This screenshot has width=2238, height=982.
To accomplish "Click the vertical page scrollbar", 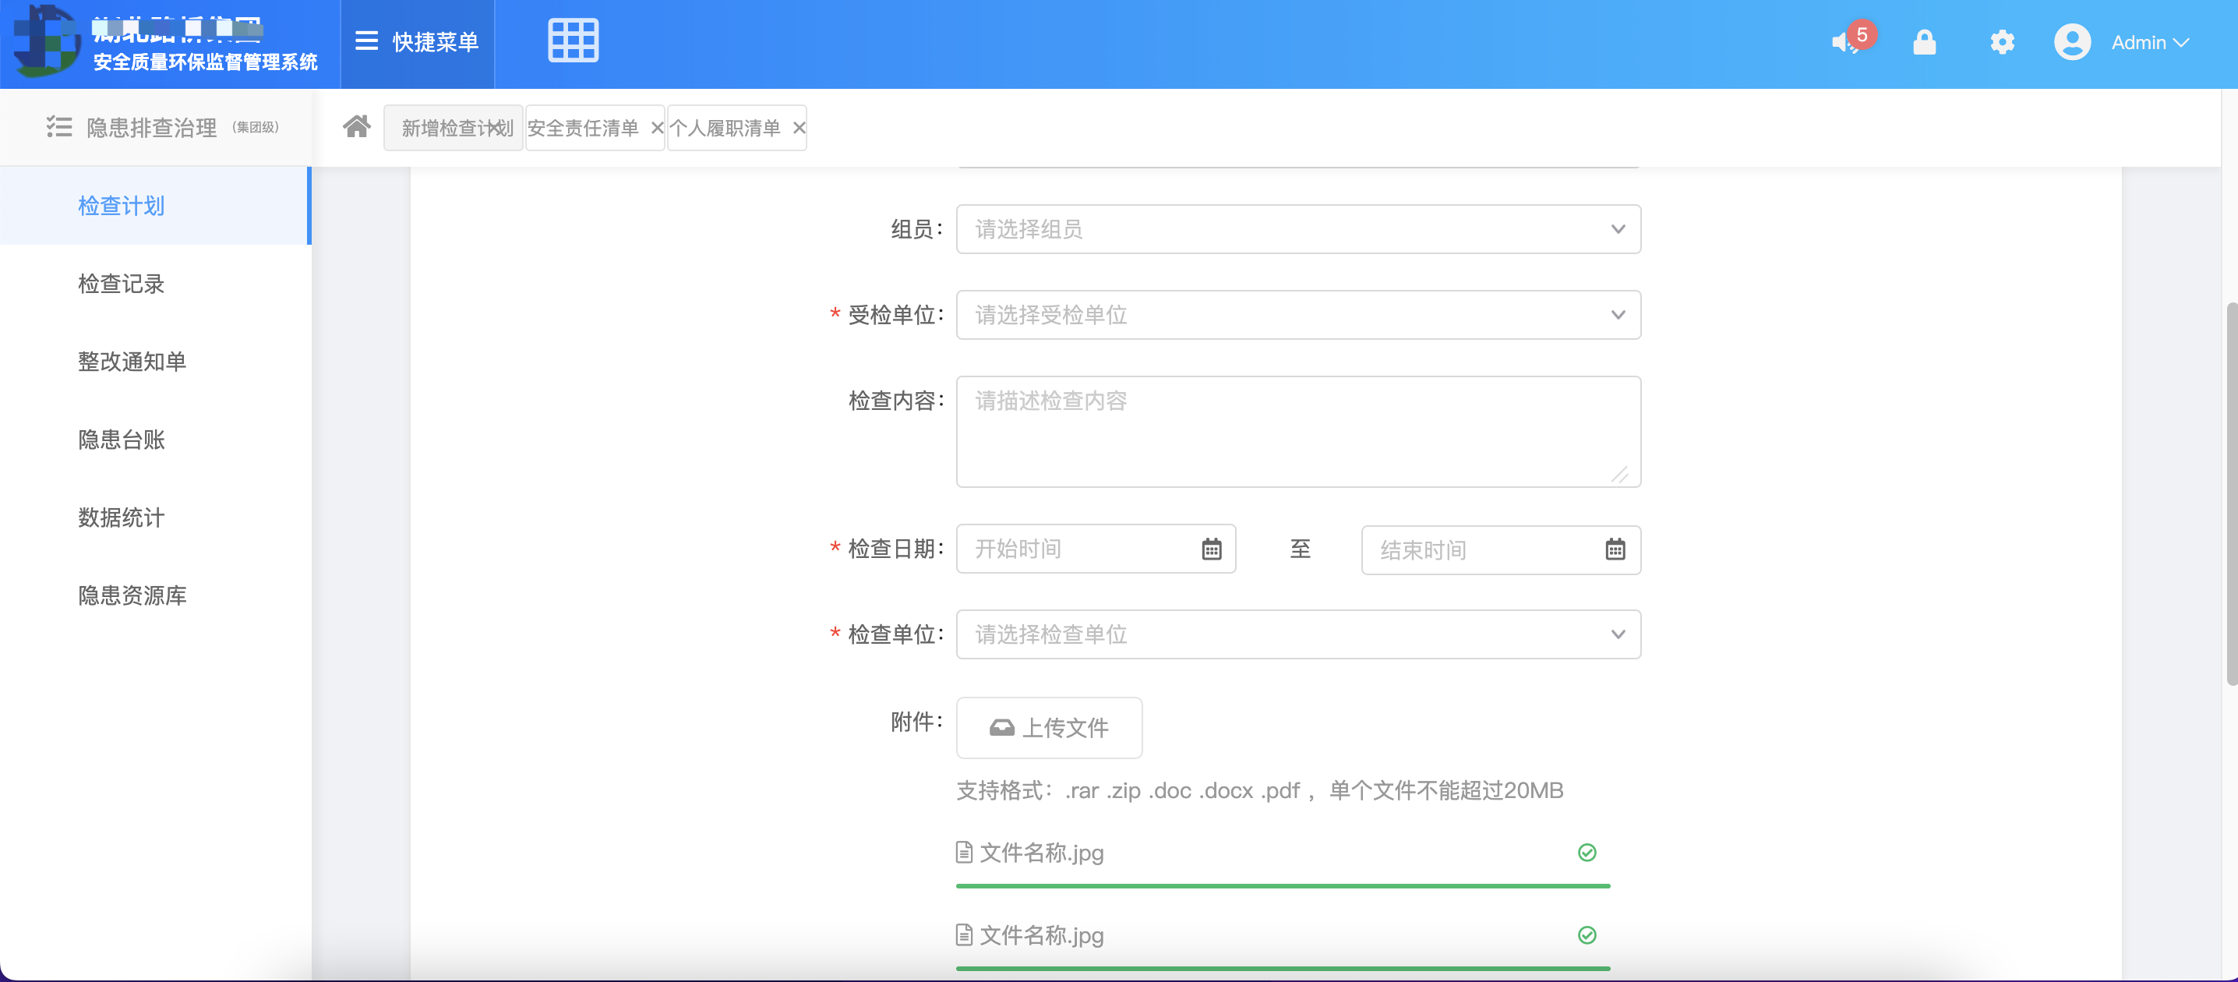I will pos(2230,493).
